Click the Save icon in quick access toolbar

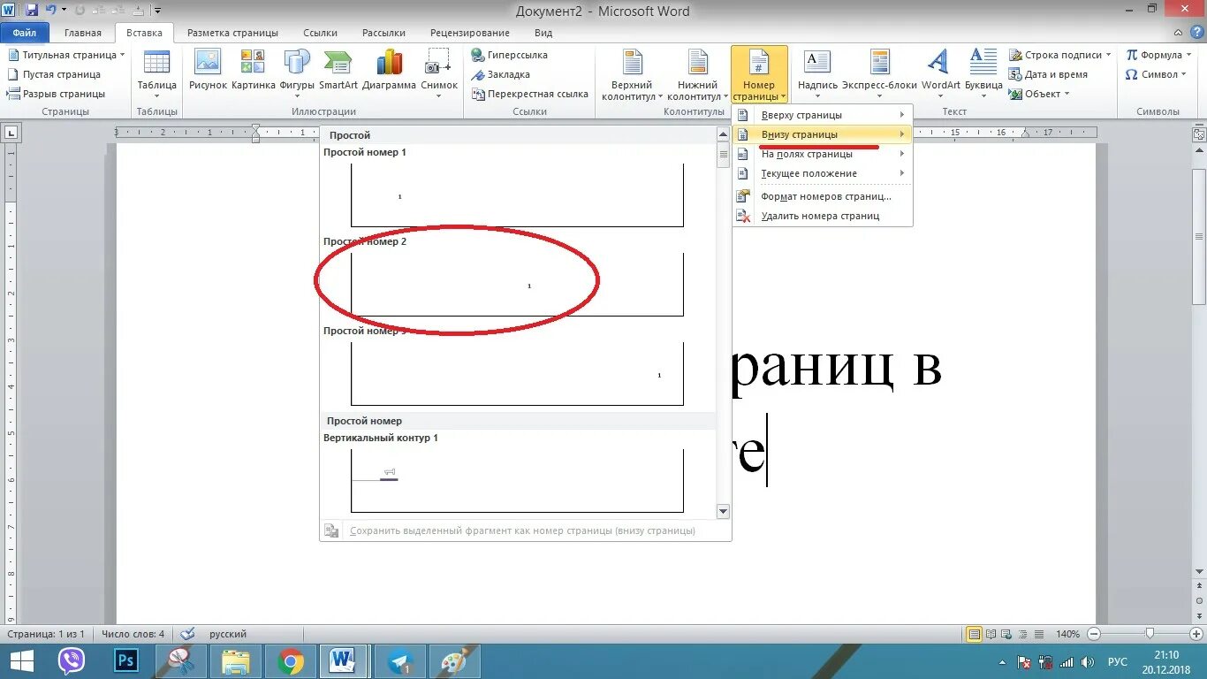pyautogui.click(x=32, y=11)
